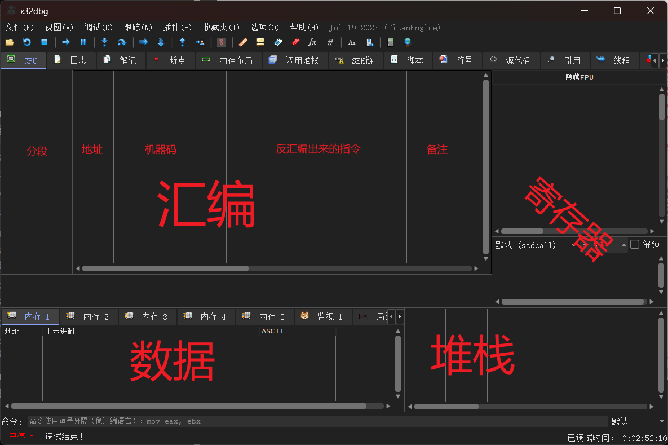Image resolution: width=668 pixels, height=445 pixels.
Task: Open patches with the band-aid icon
Action: click(243, 42)
